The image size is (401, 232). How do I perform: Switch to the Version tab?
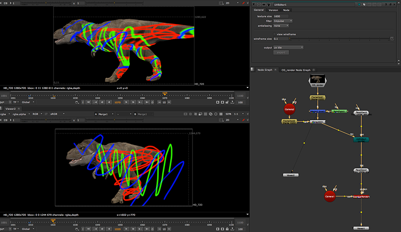tap(273, 10)
